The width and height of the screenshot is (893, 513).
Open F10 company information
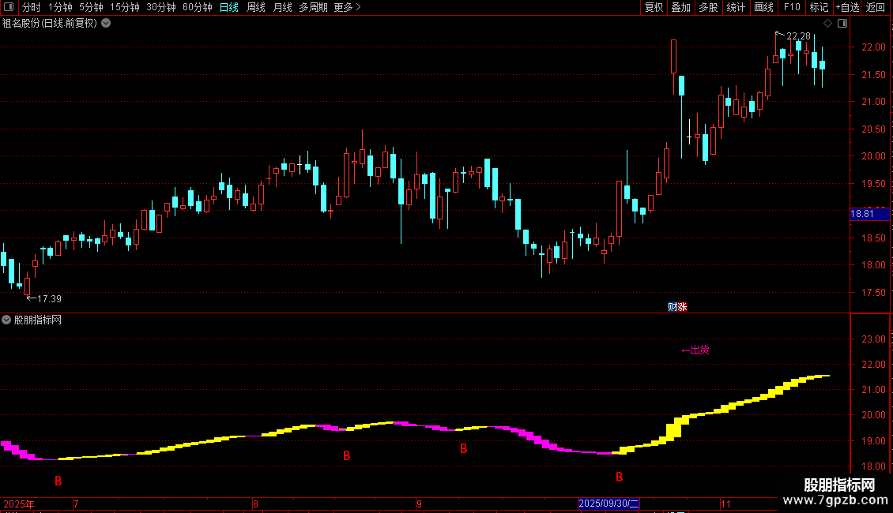tap(792, 7)
